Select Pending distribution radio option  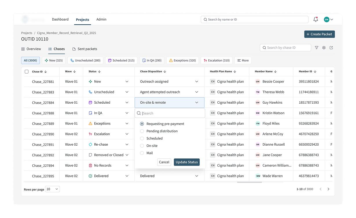click(x=142, y=131)
